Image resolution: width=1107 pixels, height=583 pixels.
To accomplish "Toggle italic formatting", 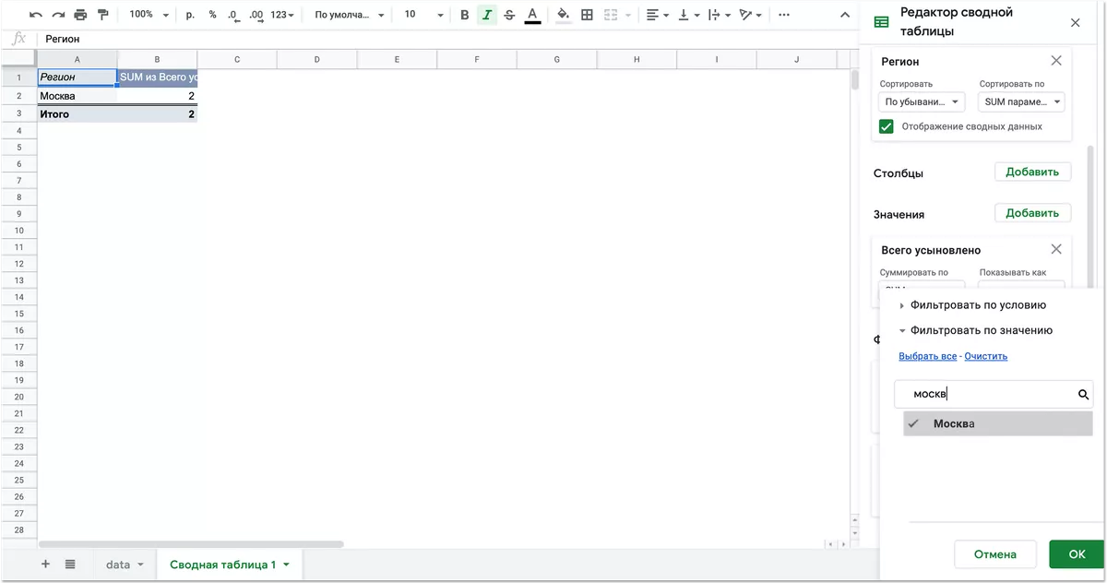I will coord(487,15).
